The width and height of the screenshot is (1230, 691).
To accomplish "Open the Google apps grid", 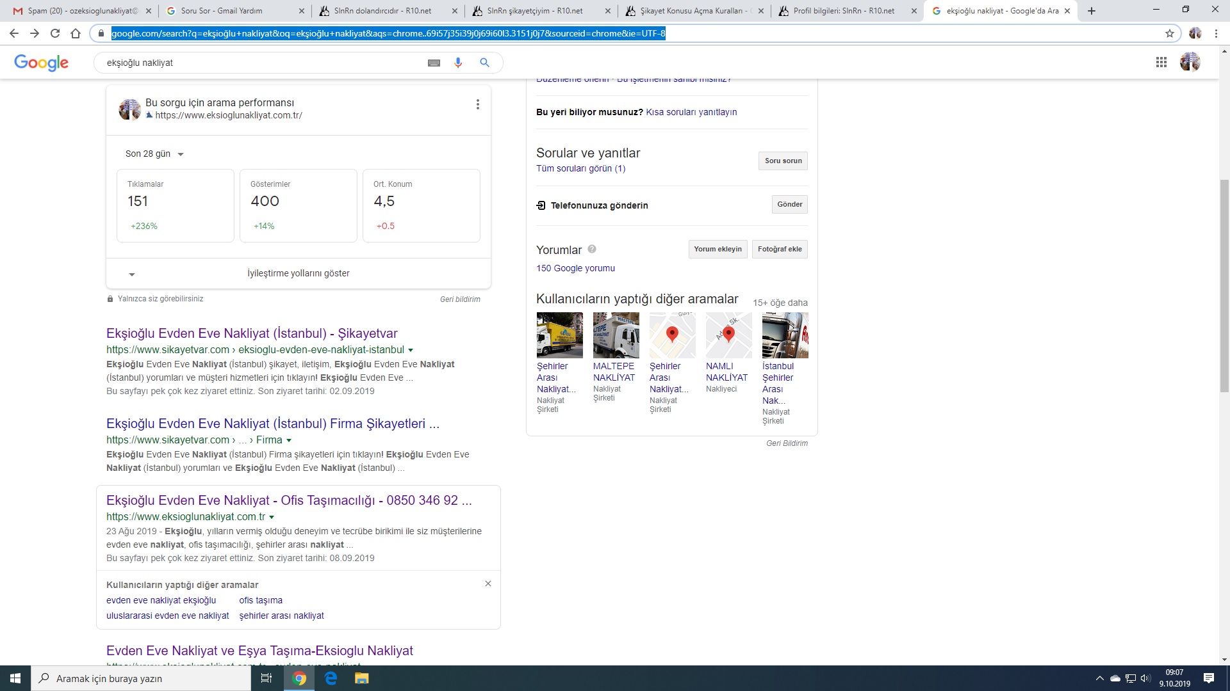I will pos(1161,62).
